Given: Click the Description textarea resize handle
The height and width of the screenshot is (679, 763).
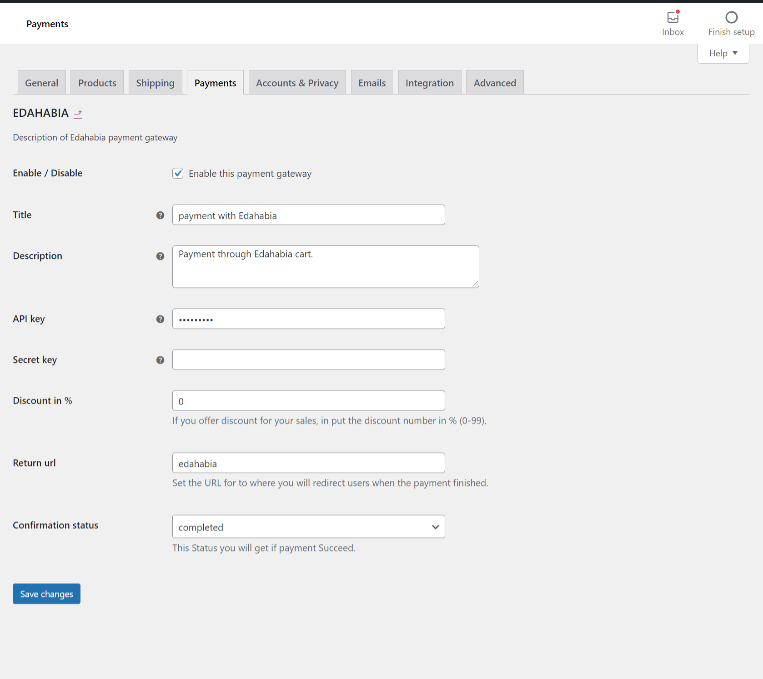Looking at the screenshot, I should click(x=475, y=284).
